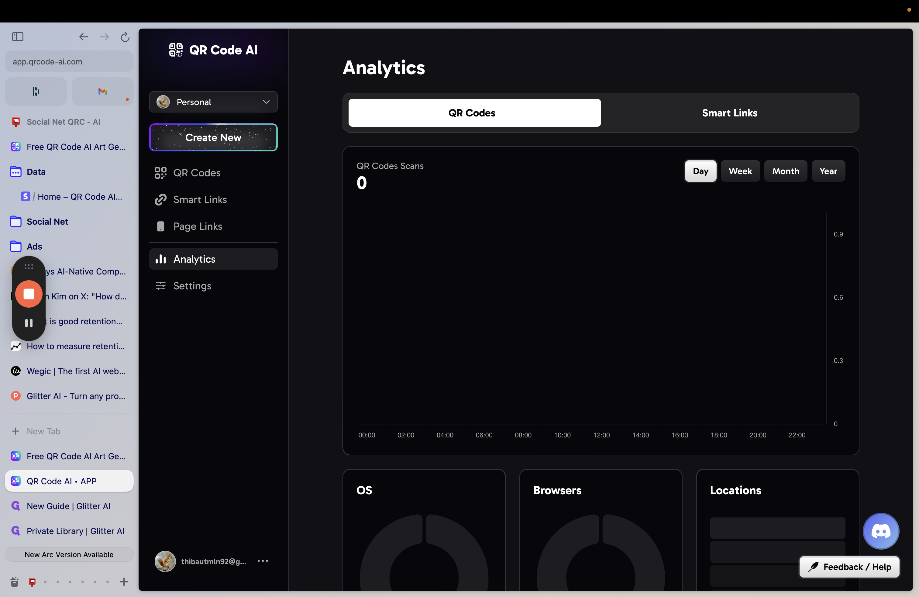Open Glitter AI - Turn any pro tab

coord(69,396)
